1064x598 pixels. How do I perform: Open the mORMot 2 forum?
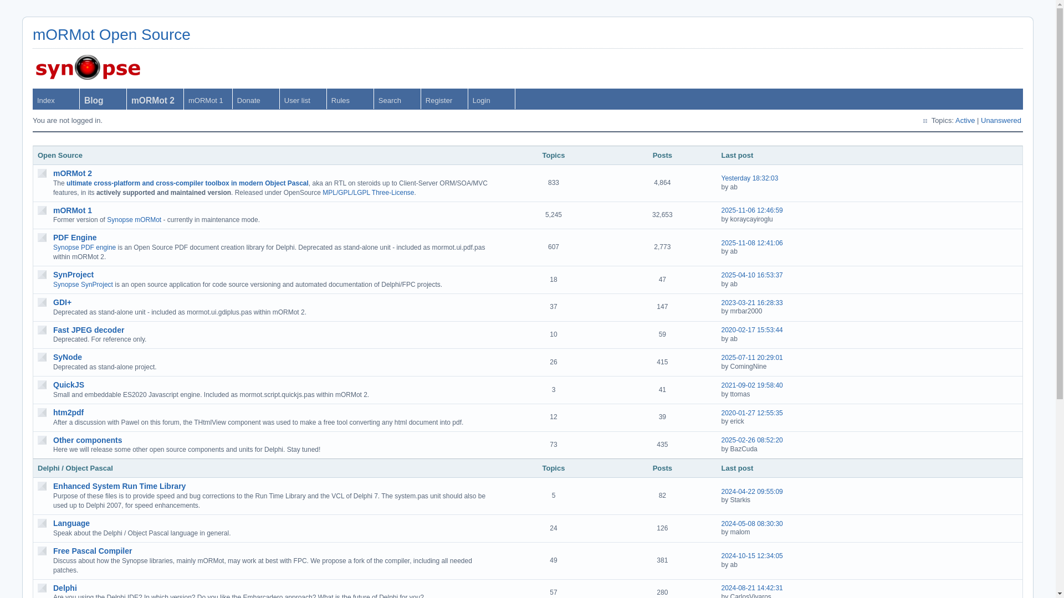pos(73,173)
